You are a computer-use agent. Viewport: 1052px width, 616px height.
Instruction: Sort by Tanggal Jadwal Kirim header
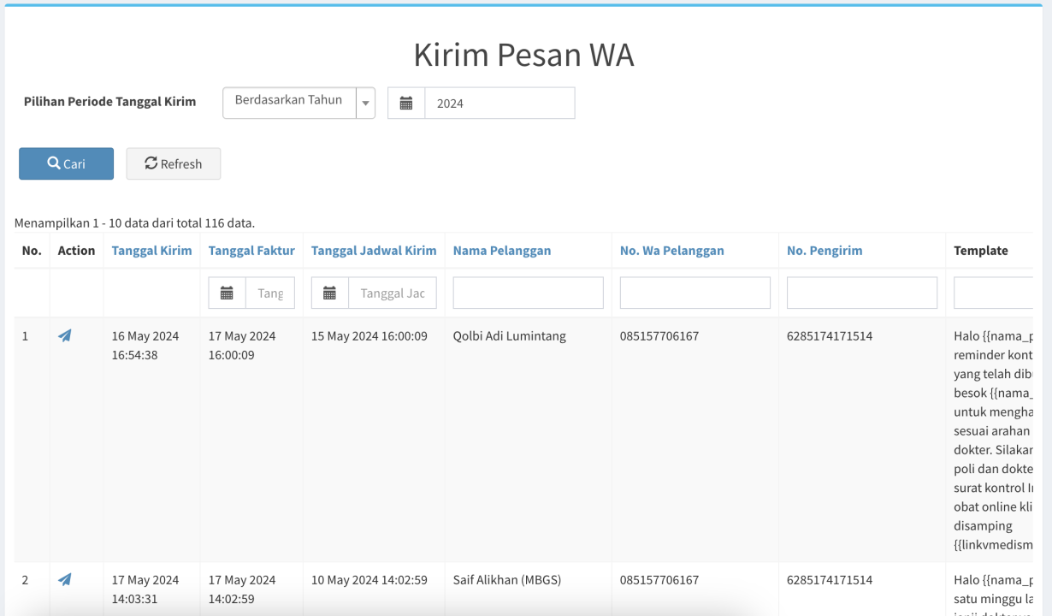374,251
